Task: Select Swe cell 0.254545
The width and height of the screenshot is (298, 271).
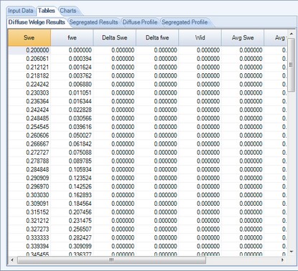Action: click(x=29, y=127)
